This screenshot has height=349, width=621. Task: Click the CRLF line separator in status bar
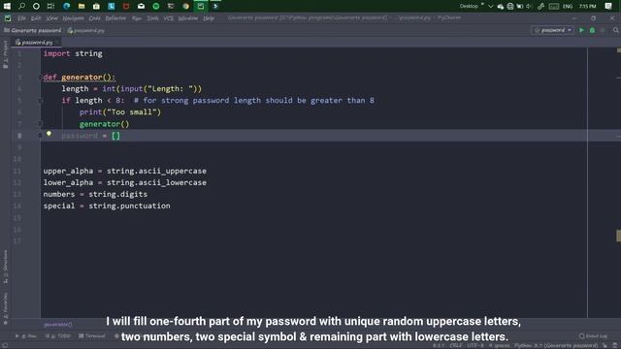tap(456, 345)
